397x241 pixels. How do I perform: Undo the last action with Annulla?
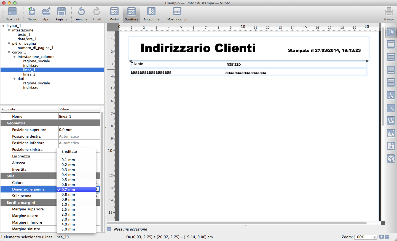[81, 12]
